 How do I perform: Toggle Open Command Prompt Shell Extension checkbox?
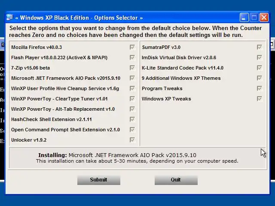(132, 130)
